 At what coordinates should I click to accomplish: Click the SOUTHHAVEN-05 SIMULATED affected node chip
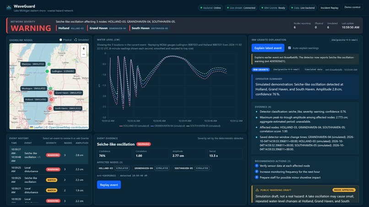[192, 168]
